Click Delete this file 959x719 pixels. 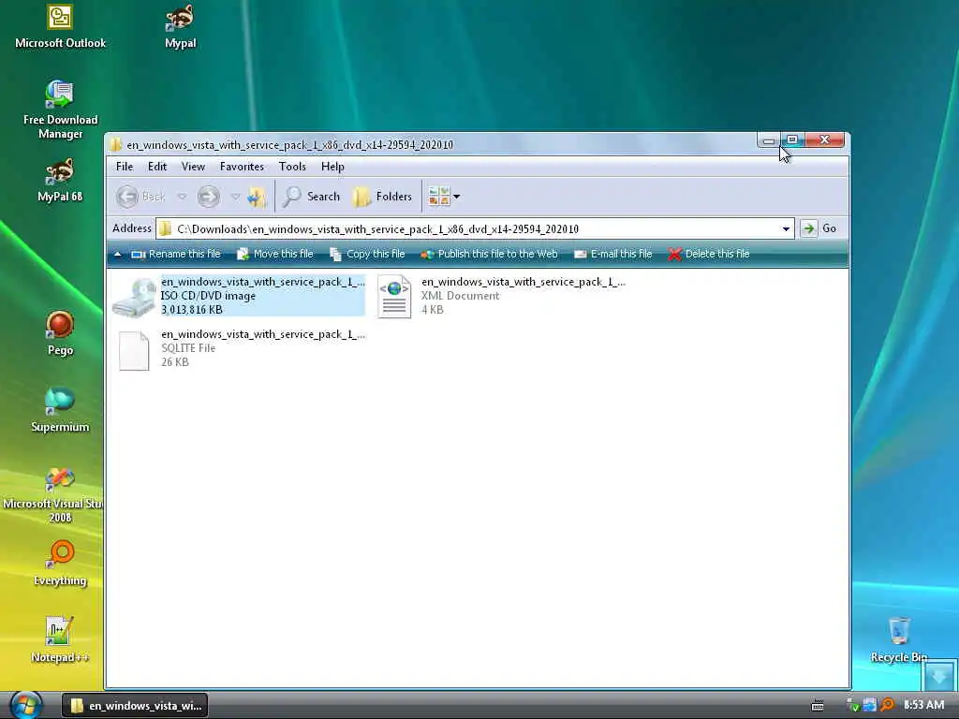pyautogui.click(x=709, y=254)
